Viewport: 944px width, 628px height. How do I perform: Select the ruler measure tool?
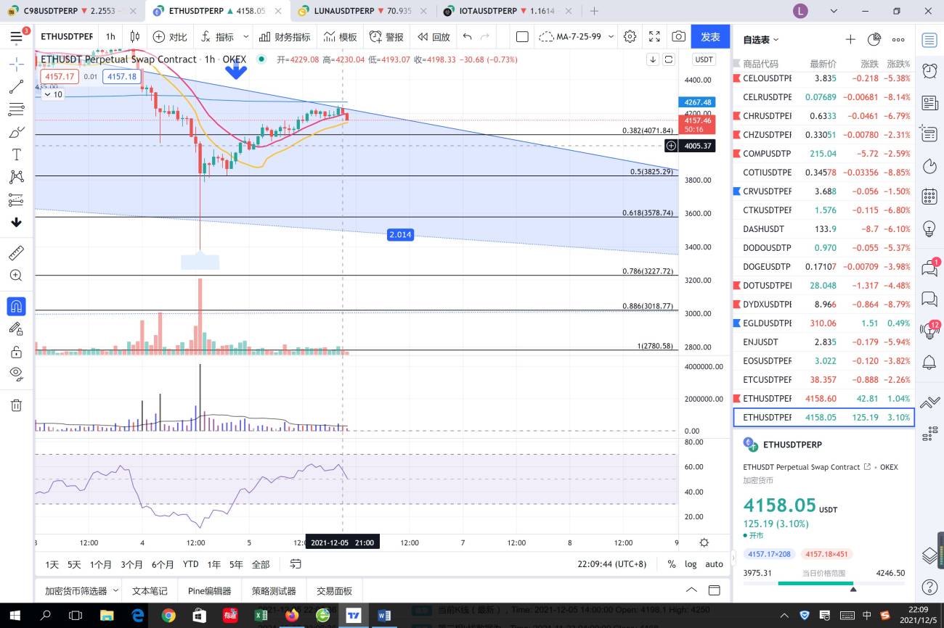(16, 253)
